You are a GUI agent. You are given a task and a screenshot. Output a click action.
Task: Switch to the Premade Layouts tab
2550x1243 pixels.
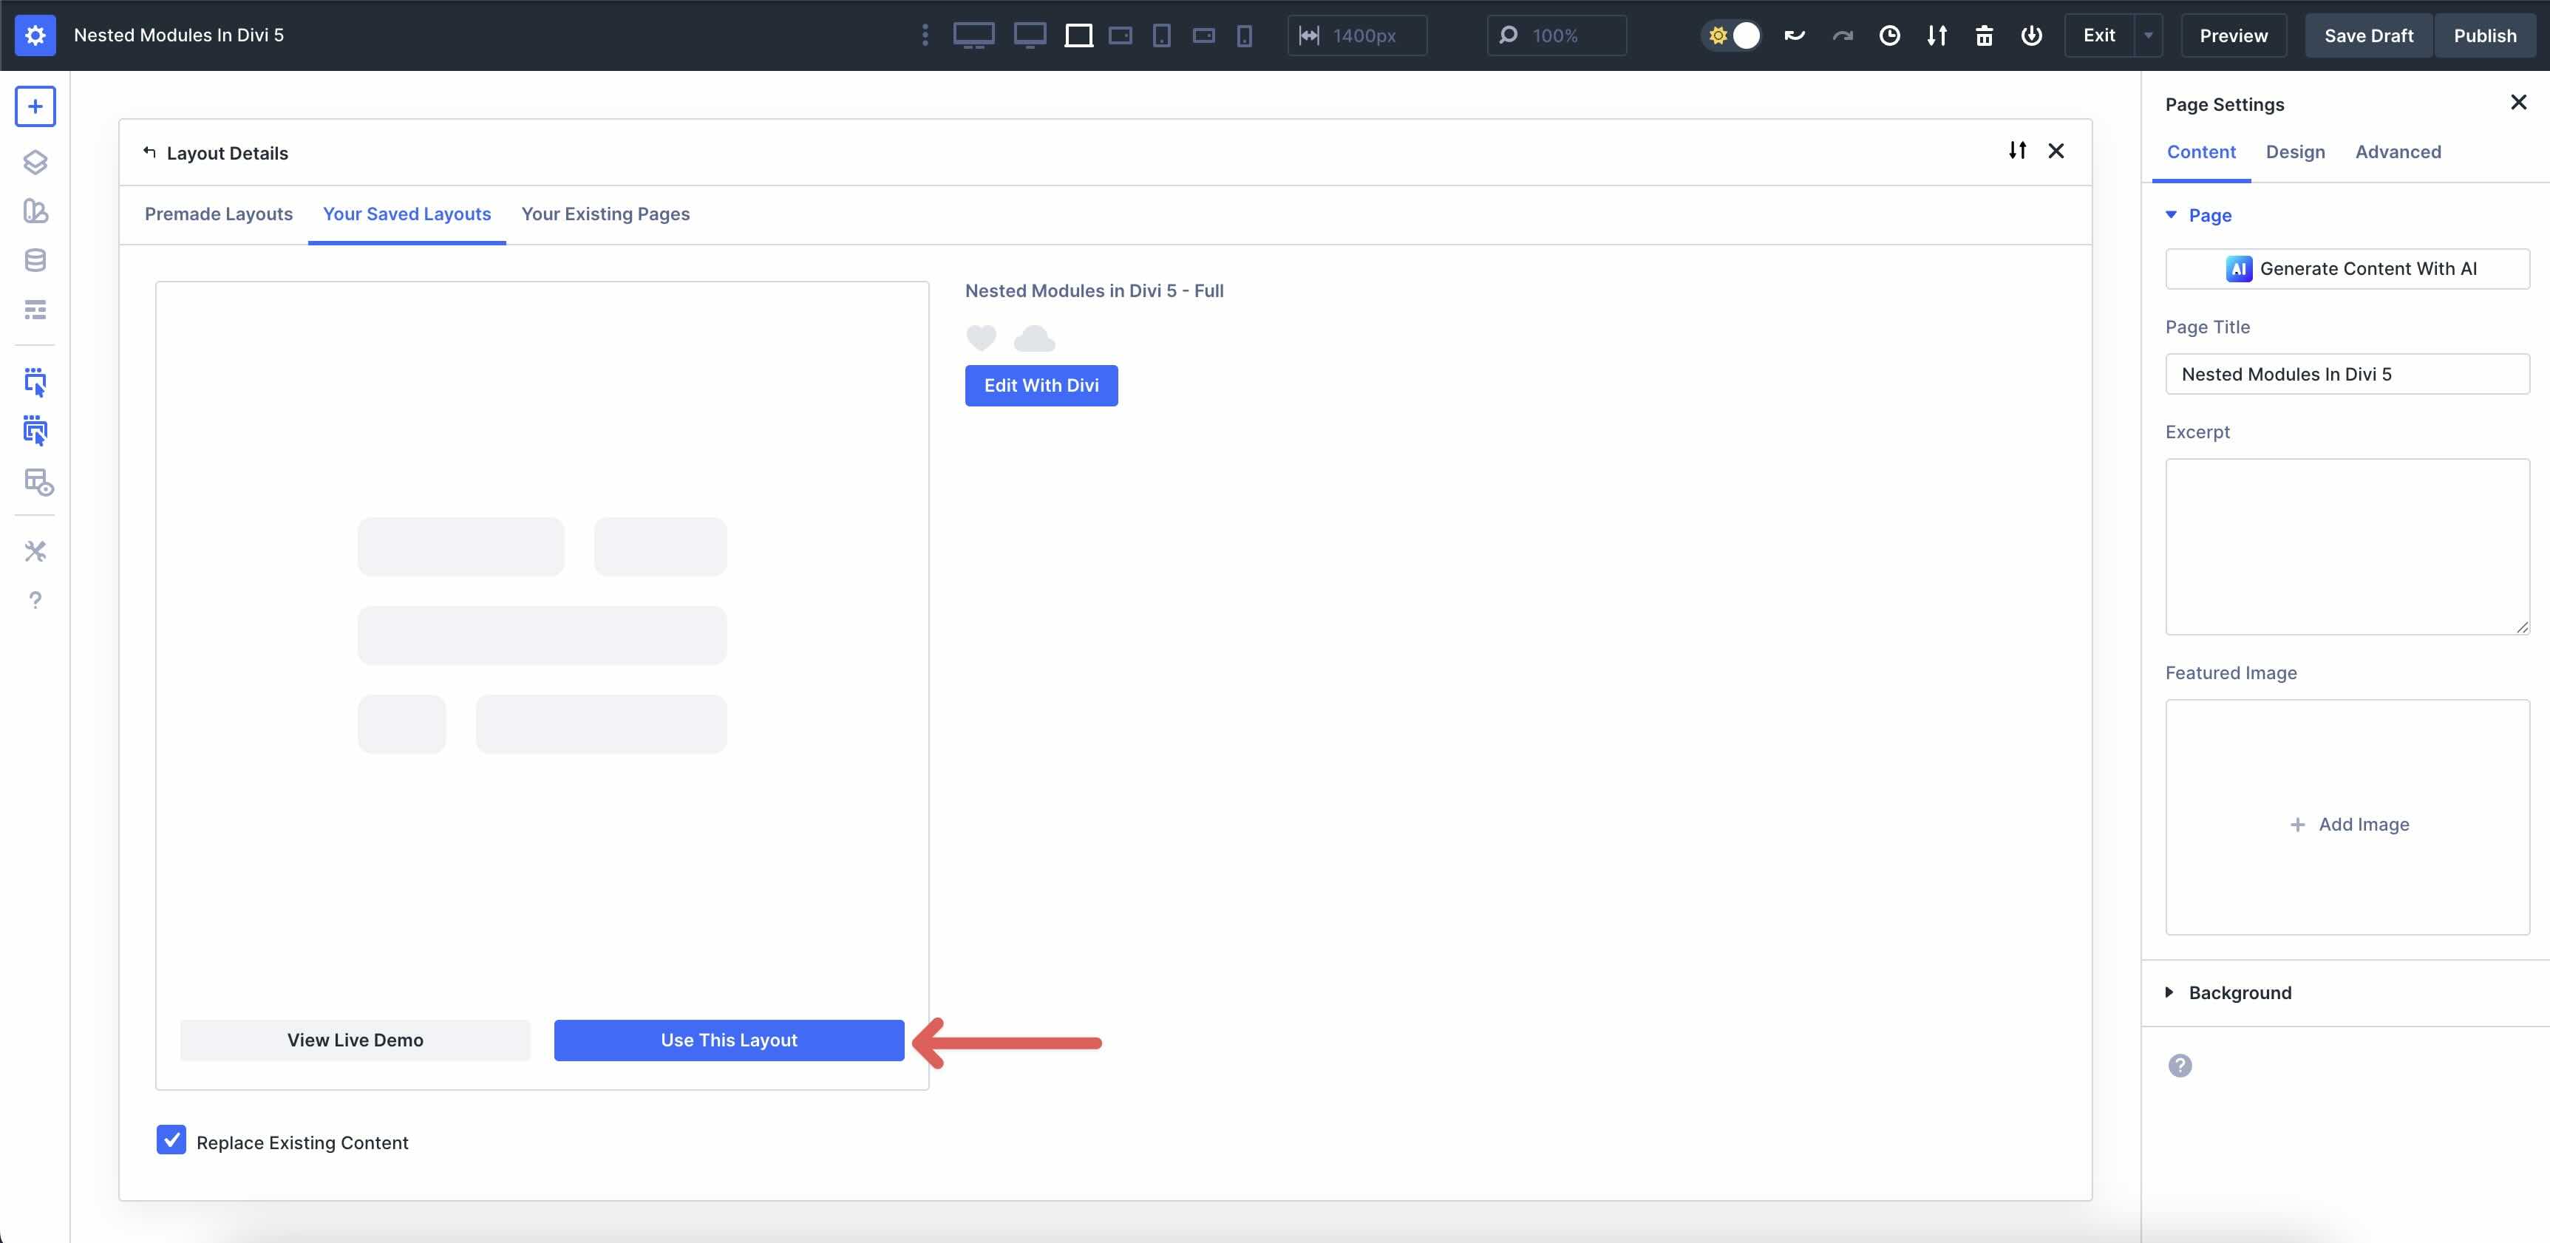tap(219, 214)
